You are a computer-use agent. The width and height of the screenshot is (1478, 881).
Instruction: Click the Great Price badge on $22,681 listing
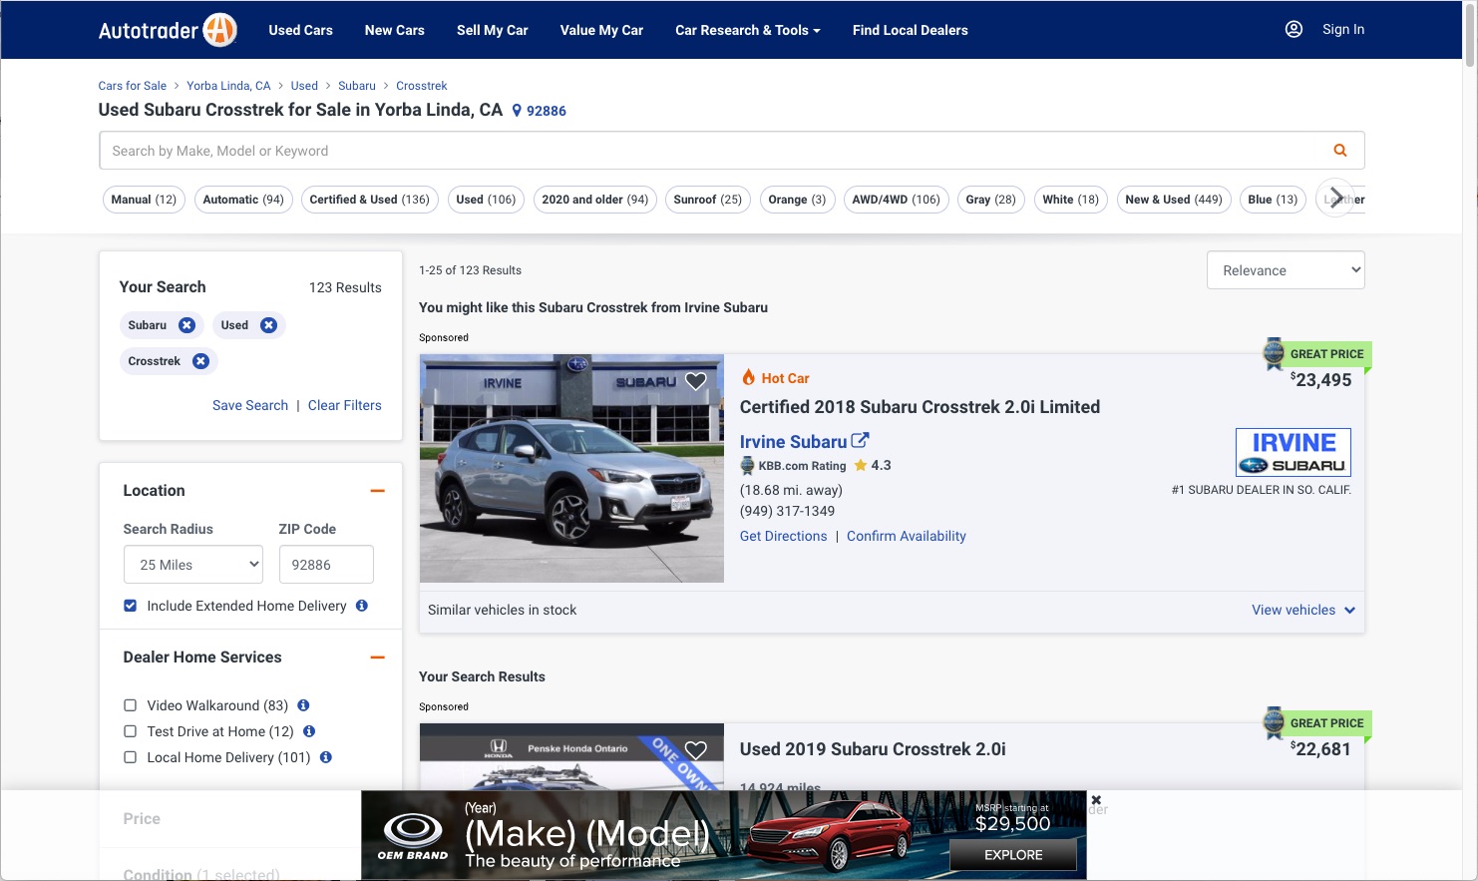coord(1316,723)
